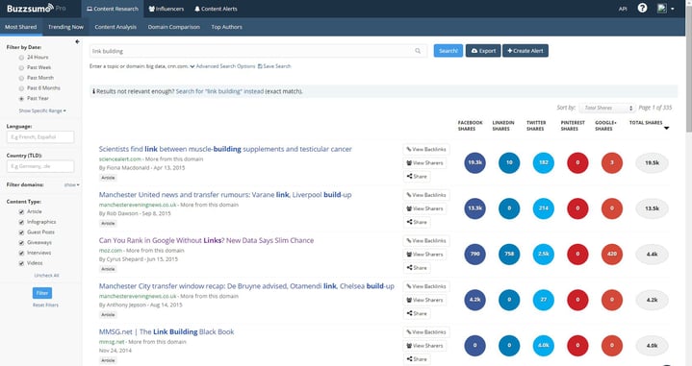692x366 pixels.
Task: Click the magnifier icon in the search box
Action: (418, 51)
